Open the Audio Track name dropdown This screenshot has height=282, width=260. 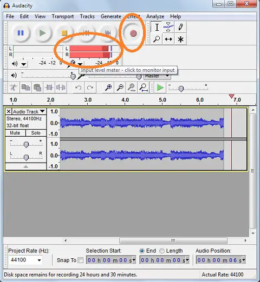click(x=29, y=111)
